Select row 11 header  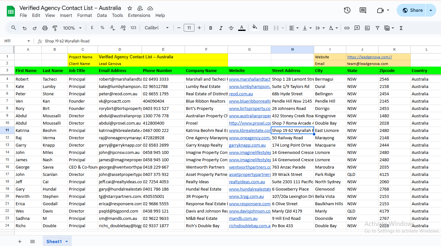[7, 130]
